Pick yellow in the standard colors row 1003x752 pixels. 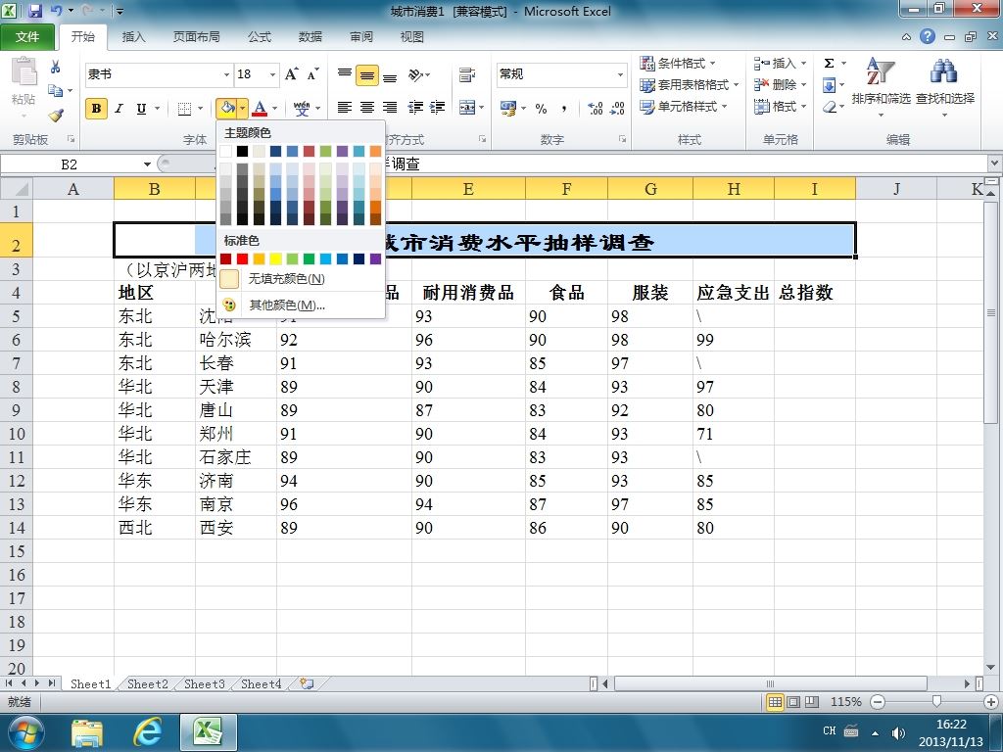275,258
